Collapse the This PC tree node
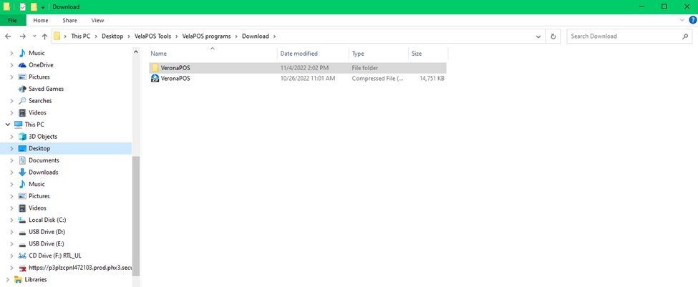Screen dimensions: 698x287 7,125
